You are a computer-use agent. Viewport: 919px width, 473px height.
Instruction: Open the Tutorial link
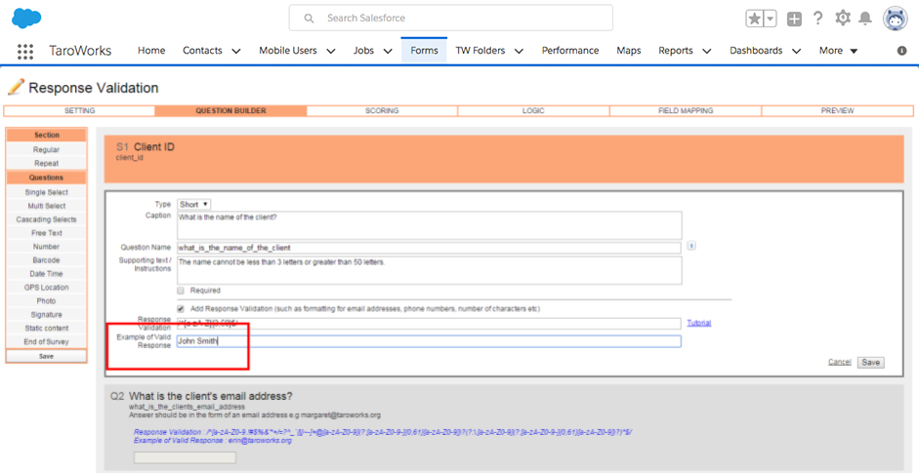(699, 323)
